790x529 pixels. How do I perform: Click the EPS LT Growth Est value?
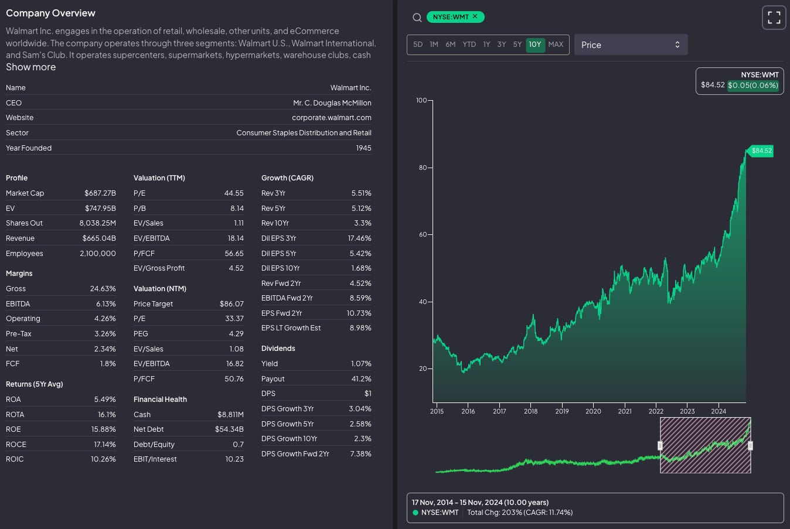tap(360, 328)
